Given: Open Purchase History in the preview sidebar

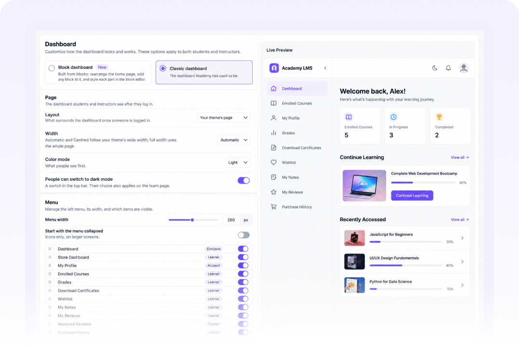Looking at the screenshot, I should point(298,207).
